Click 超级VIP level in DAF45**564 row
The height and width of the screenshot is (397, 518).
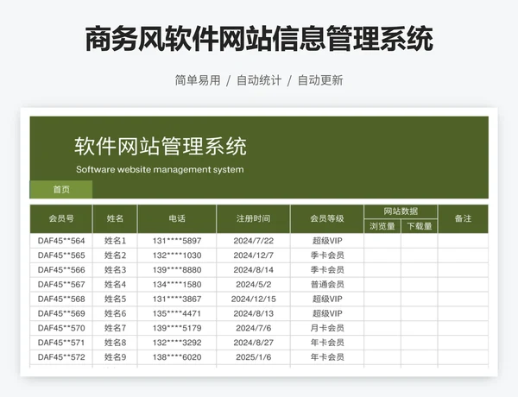(x=327, y=241)
